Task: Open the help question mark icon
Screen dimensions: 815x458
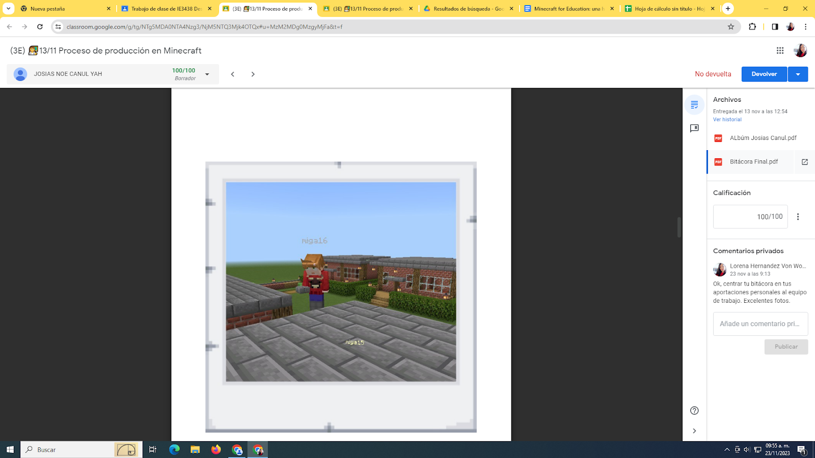Action: point(694,411)
